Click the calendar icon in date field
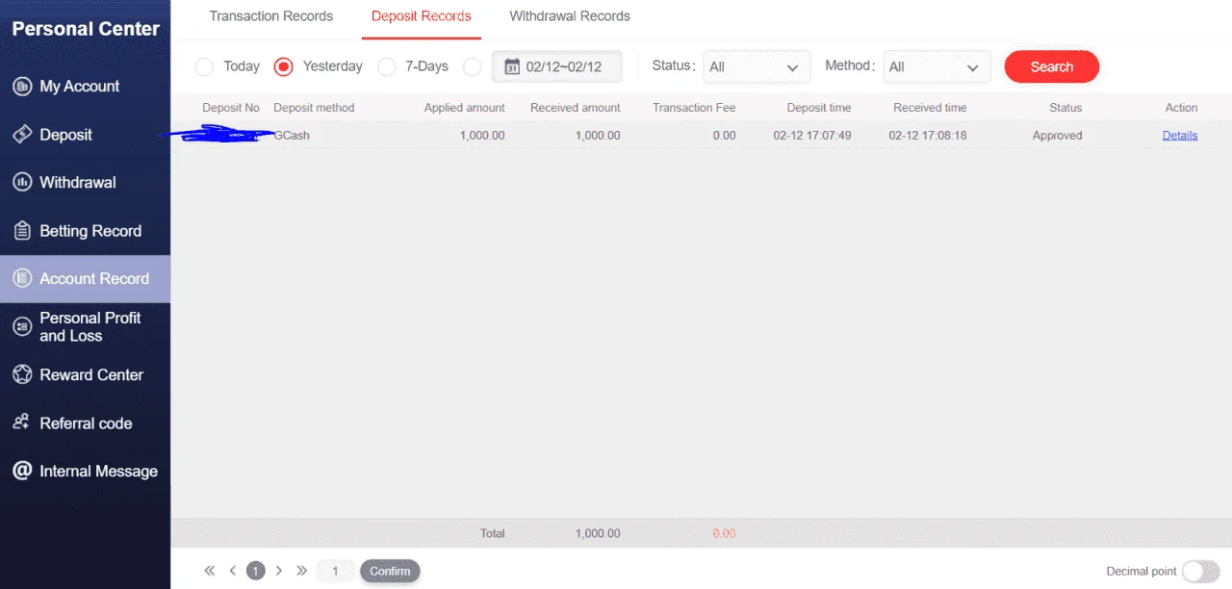 click(512, 66)
